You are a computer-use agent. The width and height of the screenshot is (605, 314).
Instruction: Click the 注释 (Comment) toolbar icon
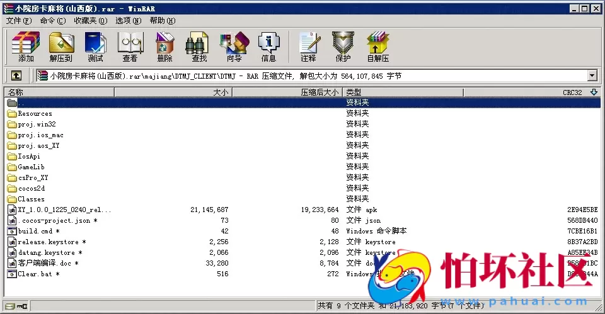pyautogui.click(x=308, y=47)
